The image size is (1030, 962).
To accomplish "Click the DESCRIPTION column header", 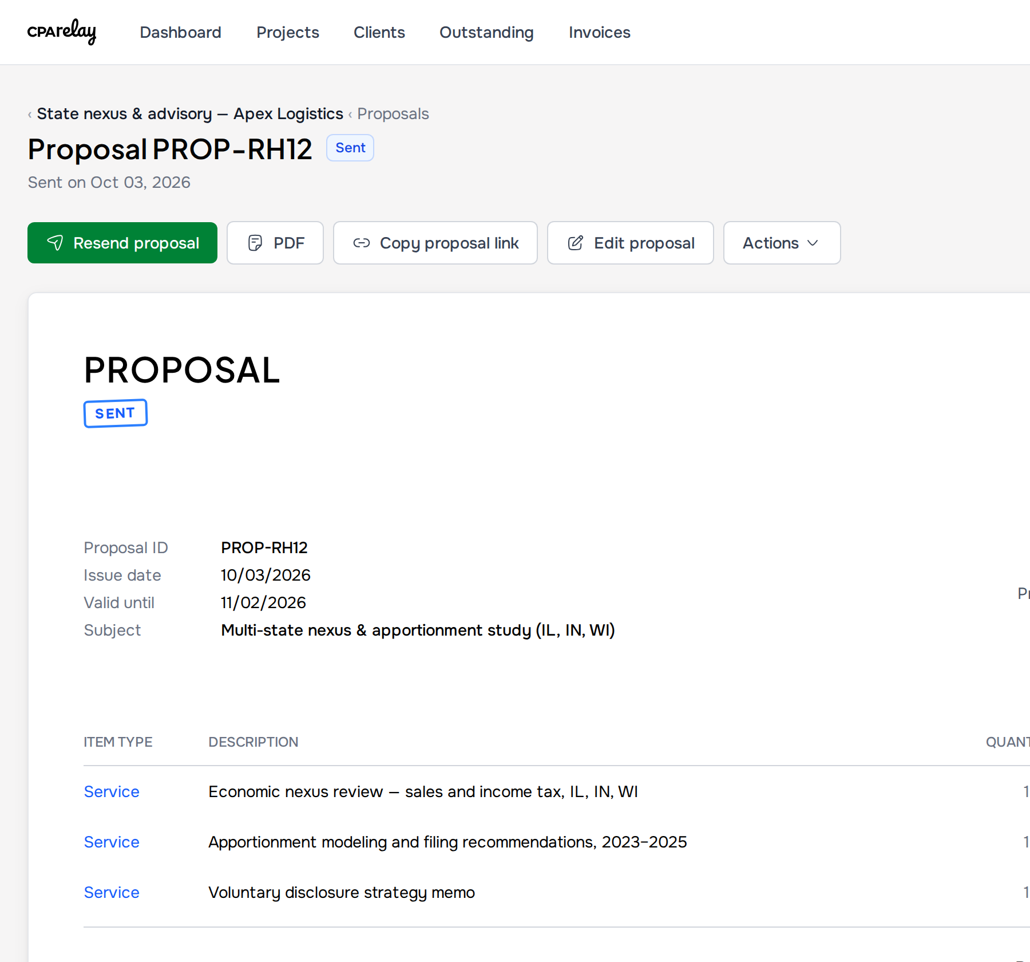I will [253, 742].
